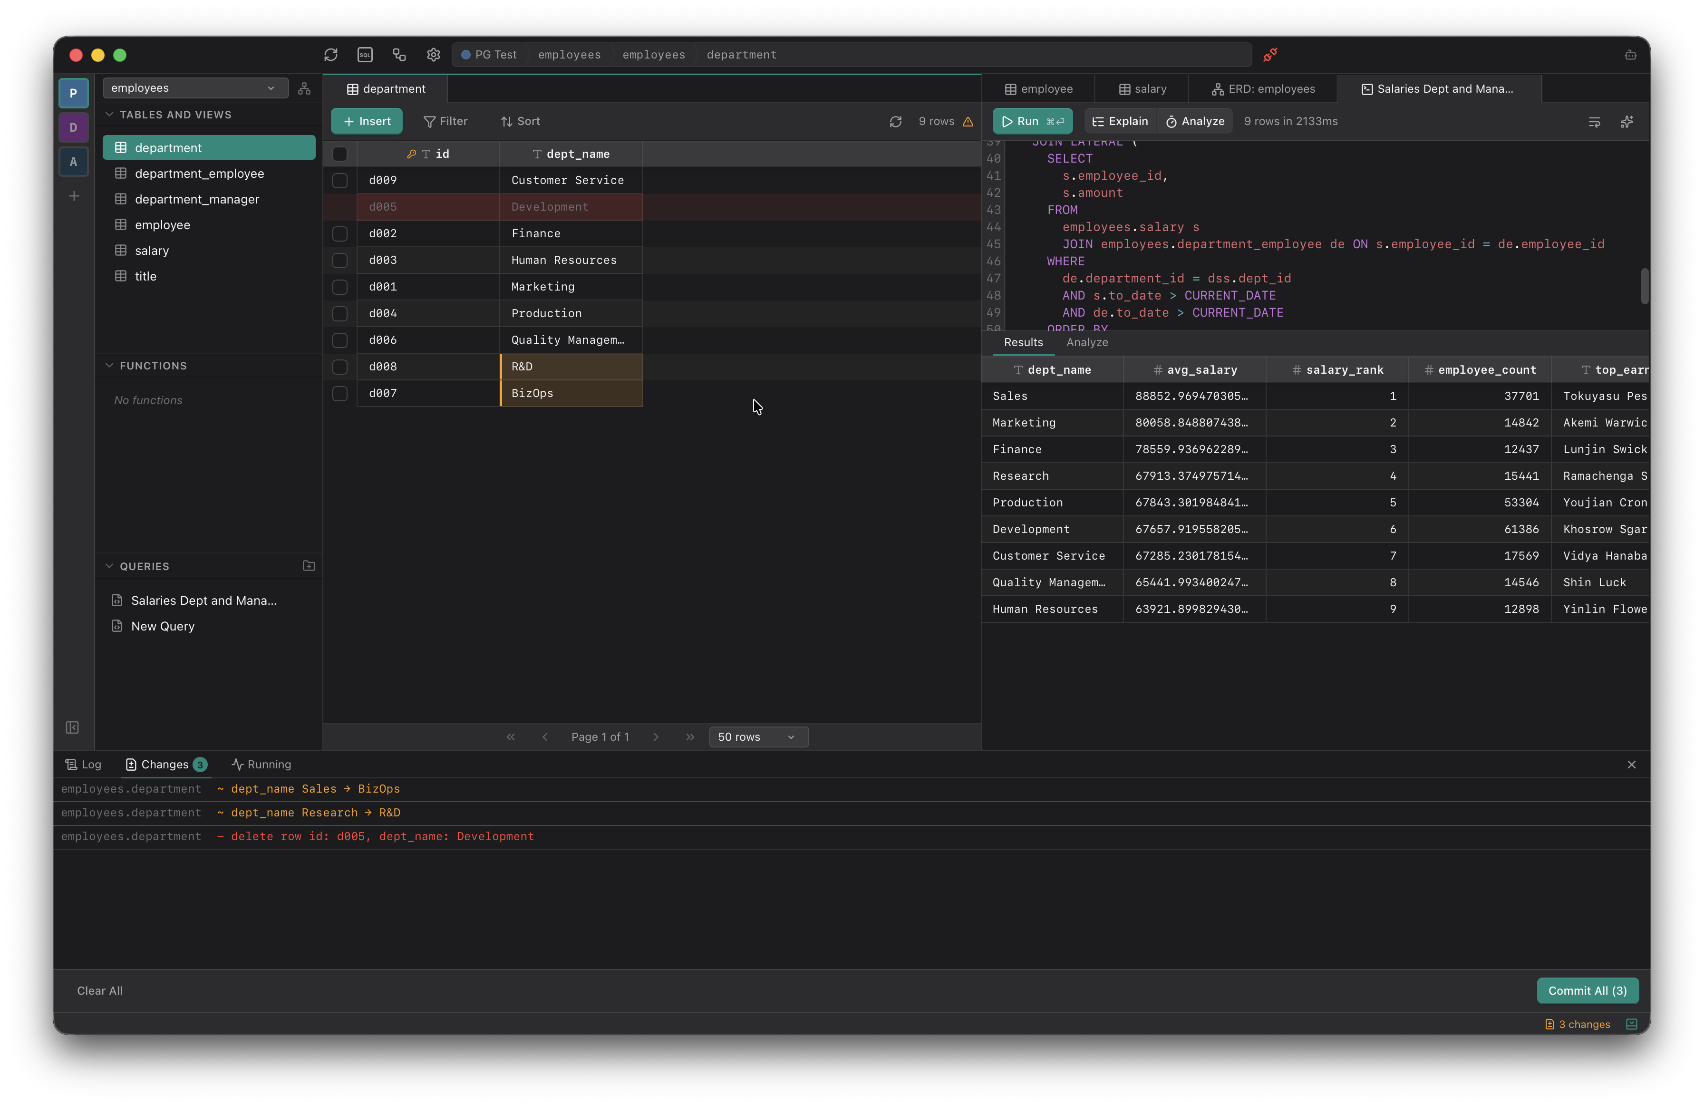Click the red disconnect plug icon

[x=1270, y=54]
